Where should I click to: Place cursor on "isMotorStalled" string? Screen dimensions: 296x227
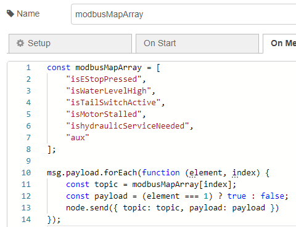[104, 114]
